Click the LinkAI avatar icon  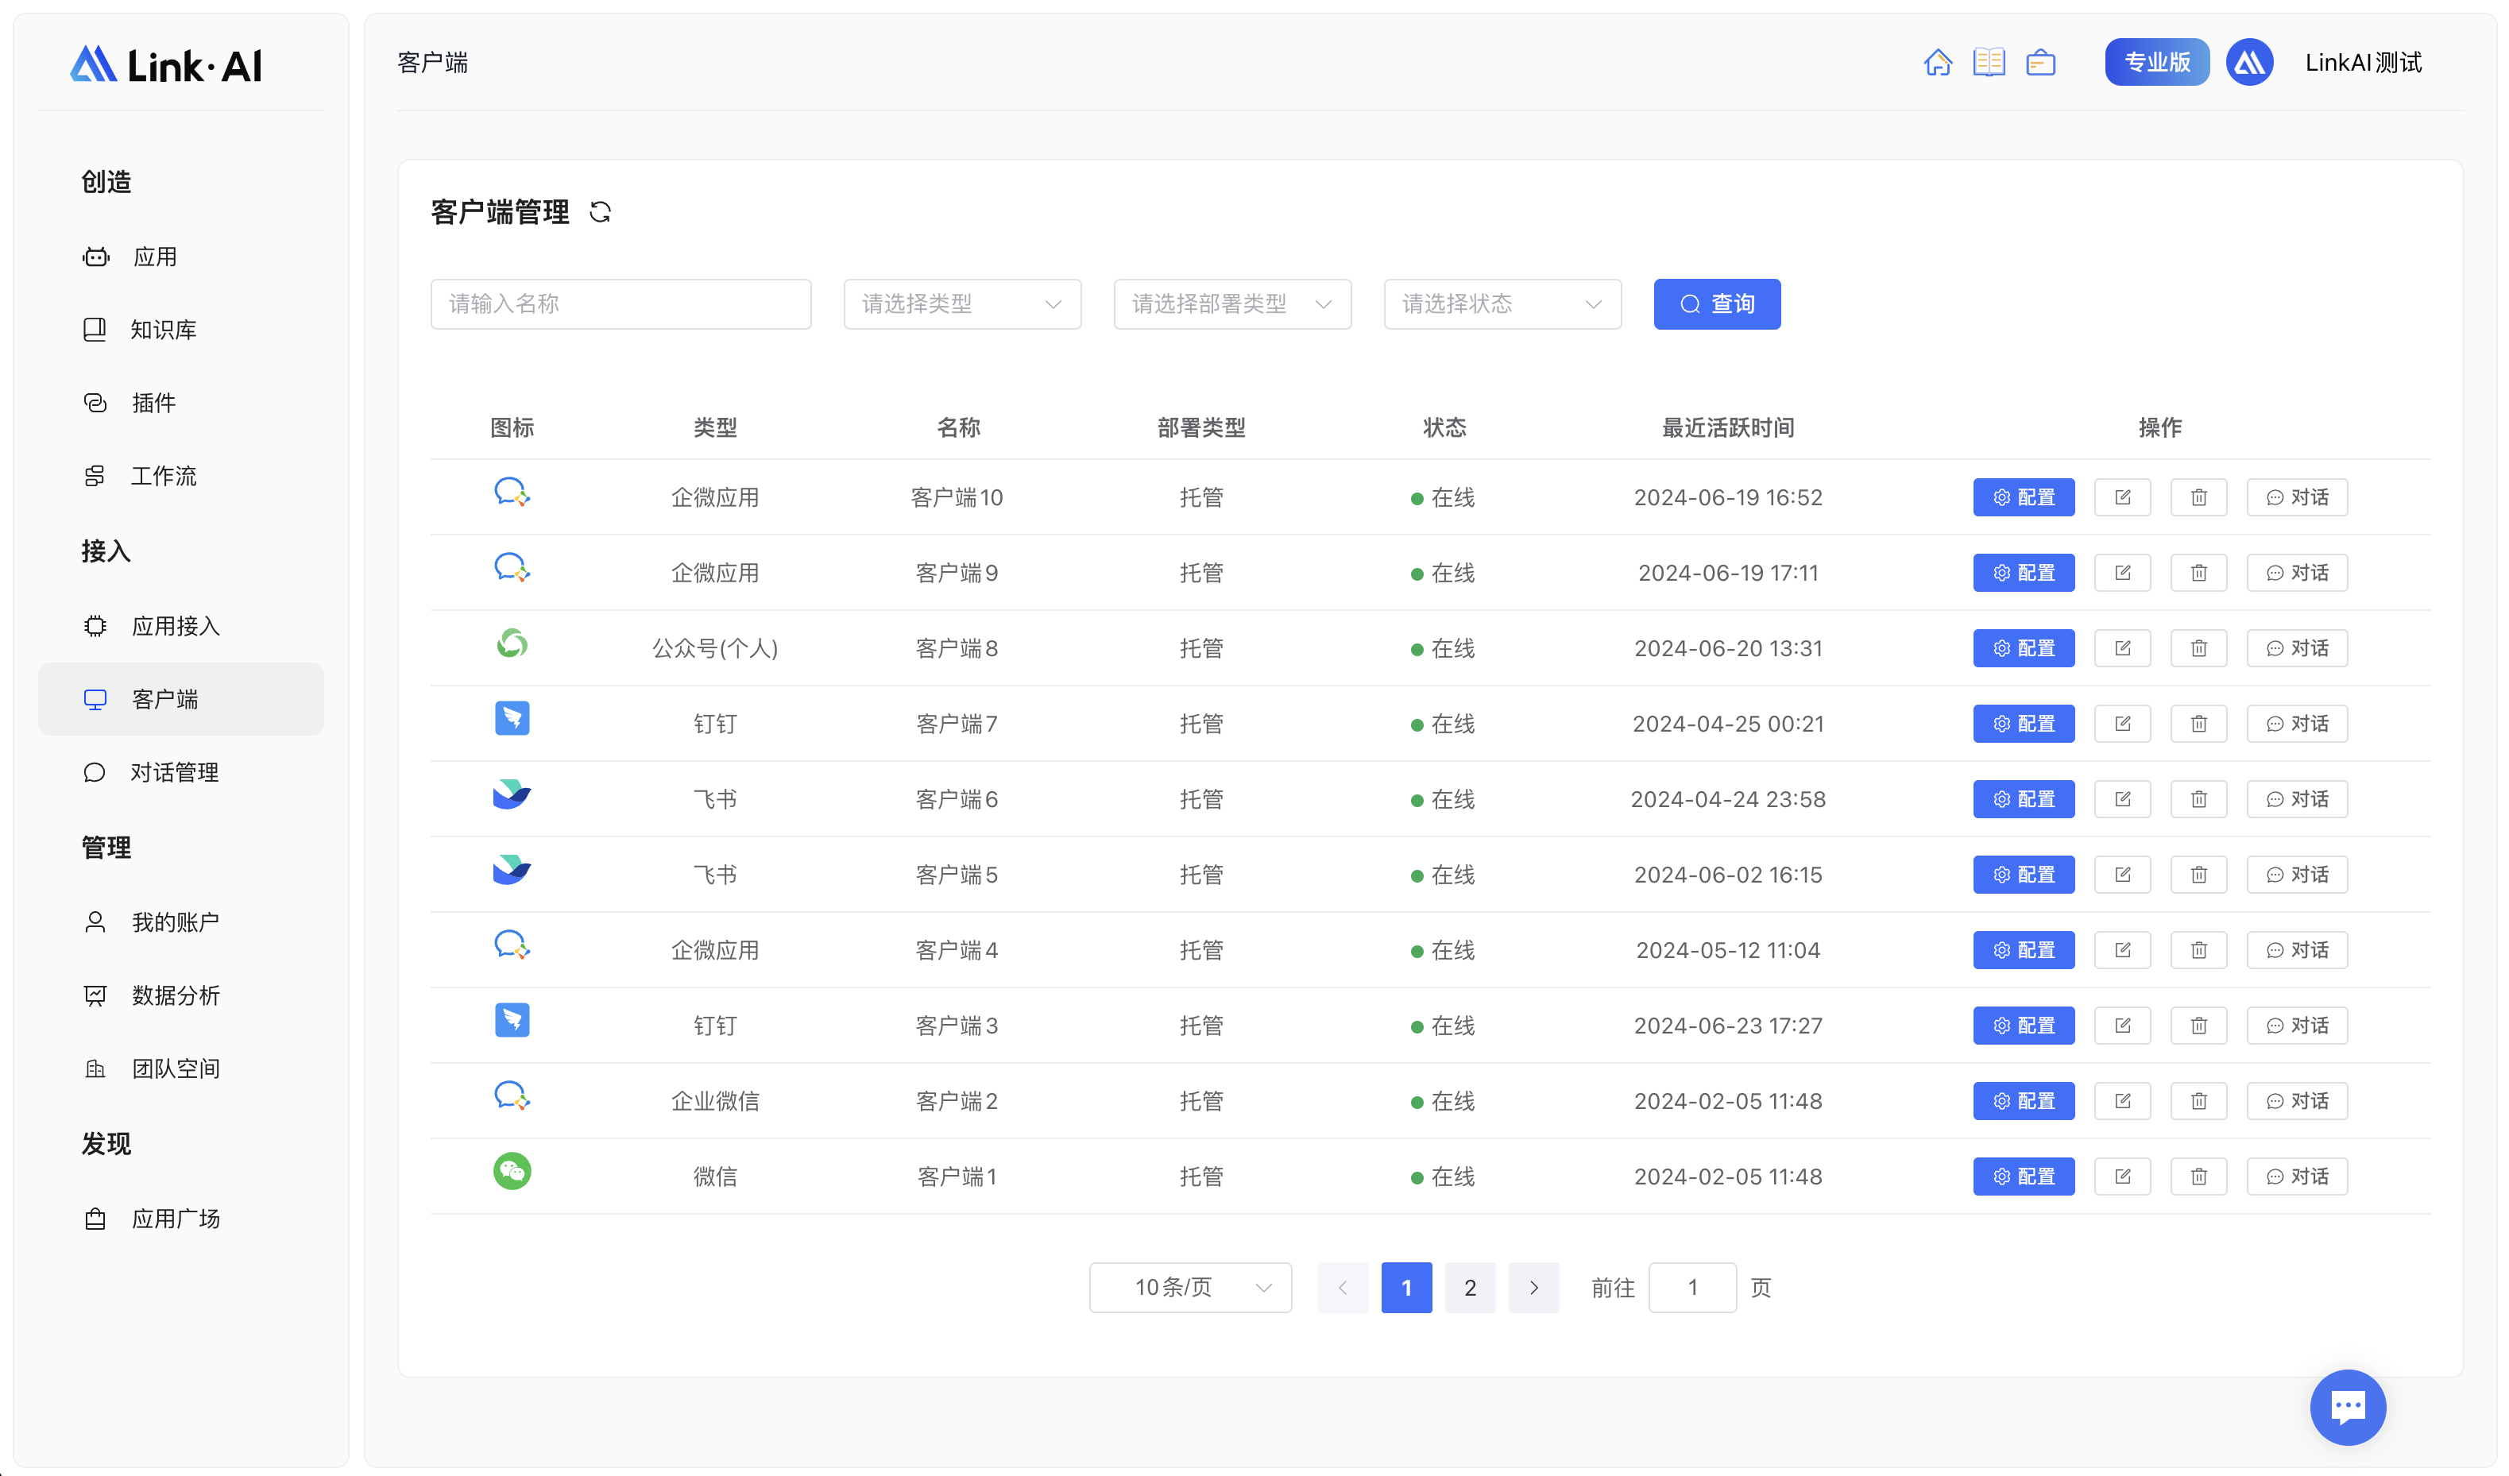[x=2248, y=63]
